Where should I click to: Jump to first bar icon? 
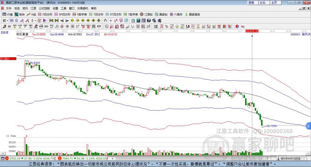pyautogui.click(x=51, y=21)
